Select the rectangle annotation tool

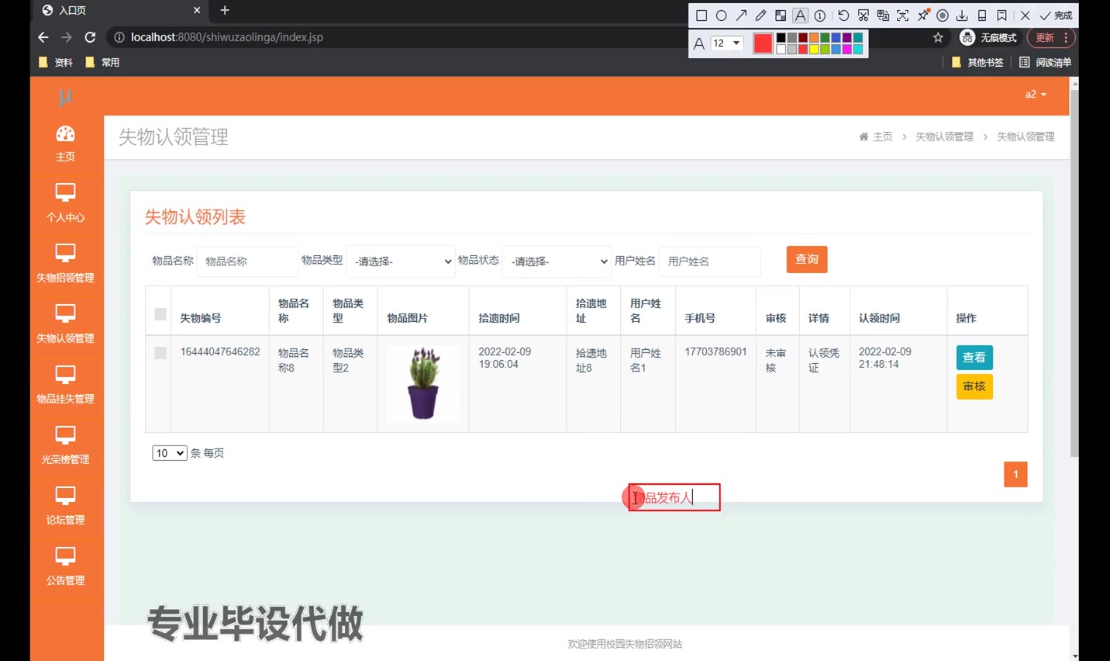[x=701, y=16]
